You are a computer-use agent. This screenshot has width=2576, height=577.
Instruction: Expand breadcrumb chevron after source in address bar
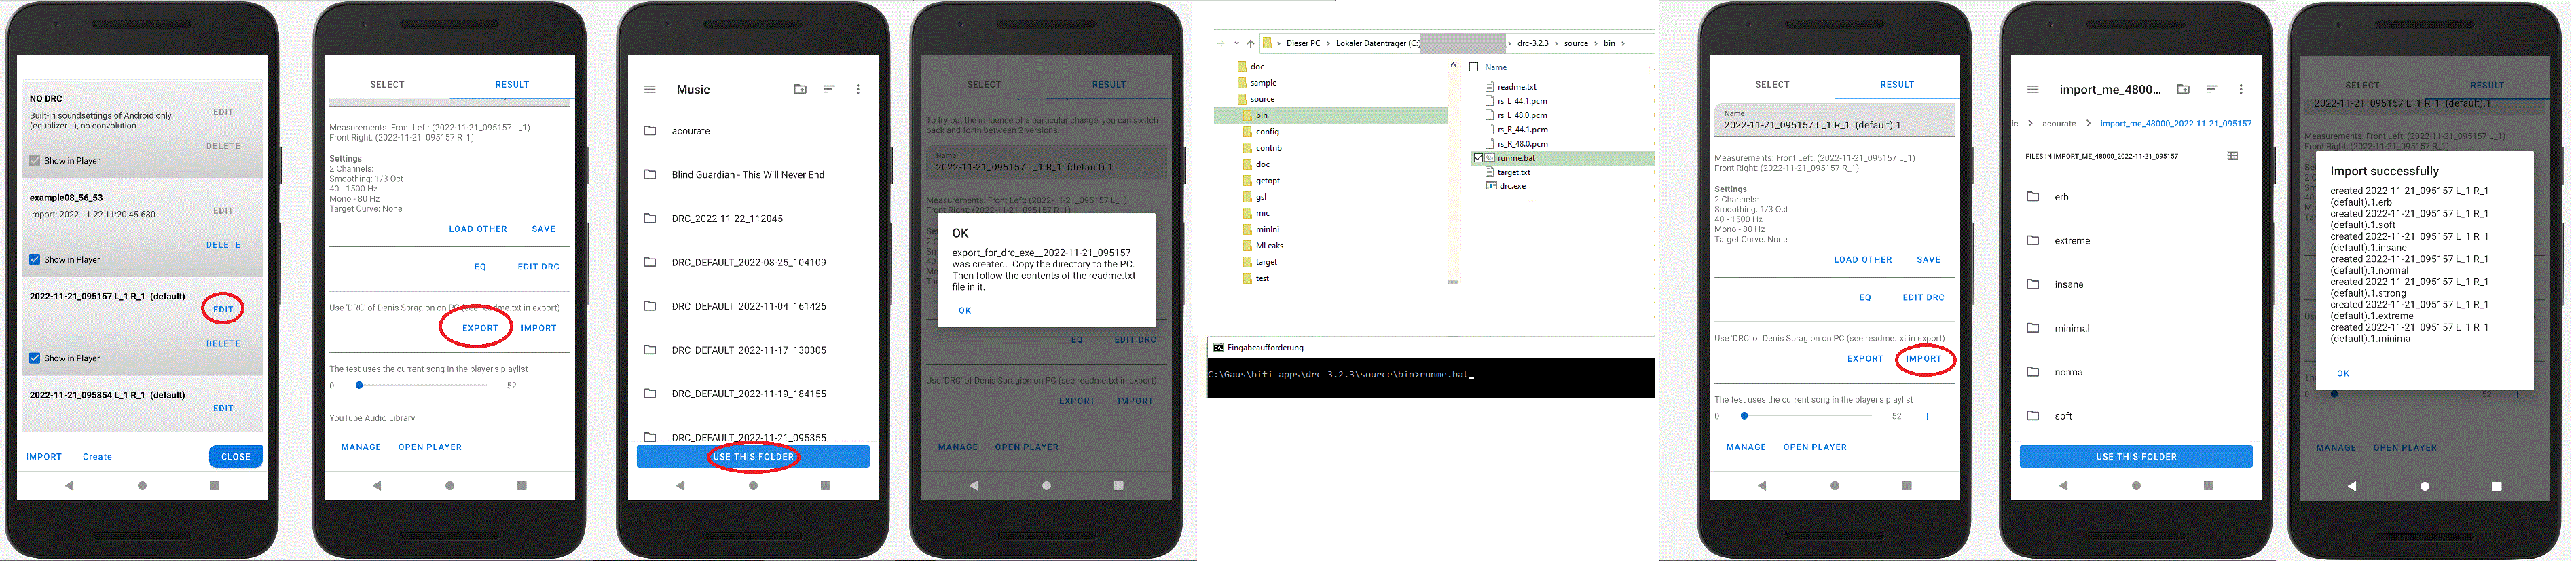click(1596, 44)
